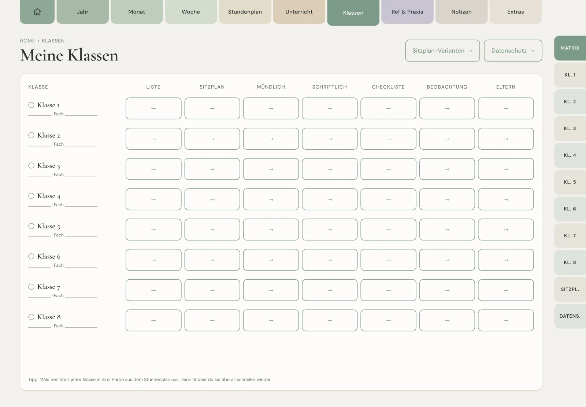
Task: Open Klasse 4 Schriftlich arrow cell
Action: coord(330,199)
